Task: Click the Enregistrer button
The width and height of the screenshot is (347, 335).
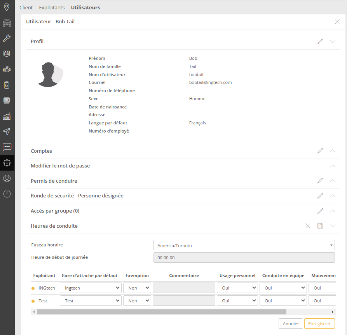Action: coord(319,324)
